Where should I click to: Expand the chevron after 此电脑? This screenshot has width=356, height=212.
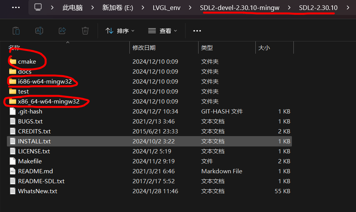tap(93, 8)
